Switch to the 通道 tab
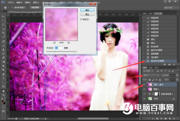 pos(150,68)
